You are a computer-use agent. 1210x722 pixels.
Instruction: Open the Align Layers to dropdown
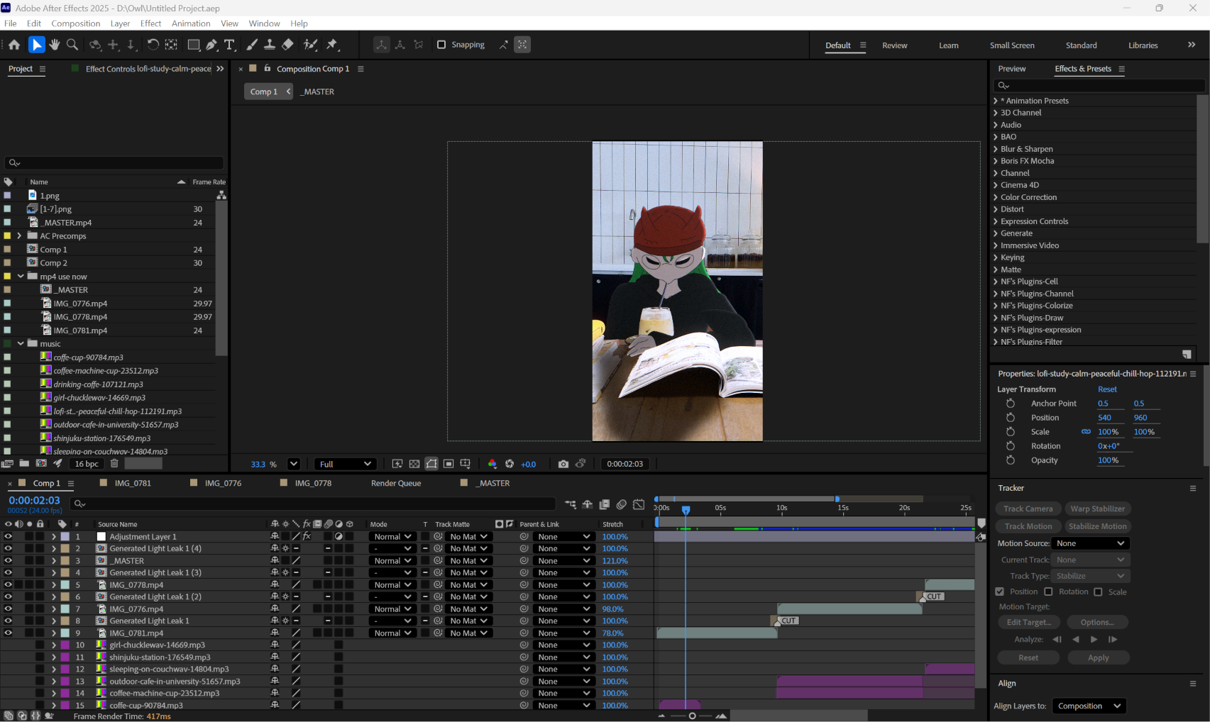1089,706
